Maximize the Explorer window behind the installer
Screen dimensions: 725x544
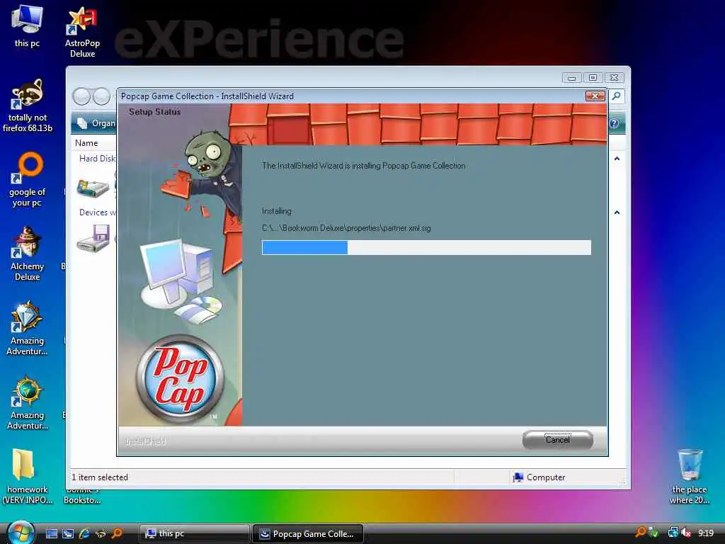[x=593, y=78]
